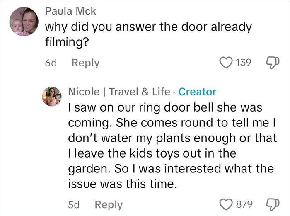The height and width of the screenshot is (216, 290).
Task: Click the blue Creator badge
Action: [x=197, y=92]
